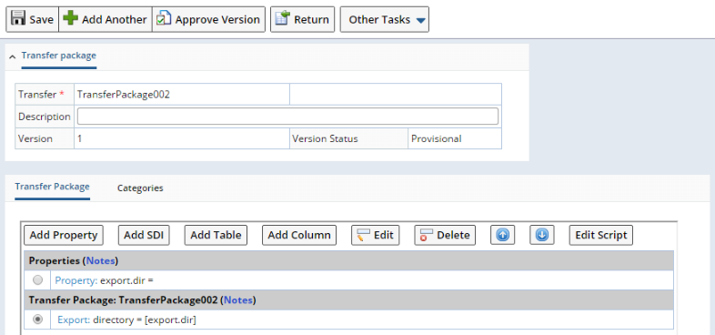Image resolution: width=715 pixels, height=335 pixels.
Task: Click the Add SDI button
Action: 144,235
